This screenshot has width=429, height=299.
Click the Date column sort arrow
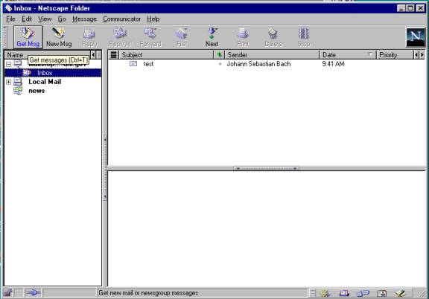click(x=370, y=54)
